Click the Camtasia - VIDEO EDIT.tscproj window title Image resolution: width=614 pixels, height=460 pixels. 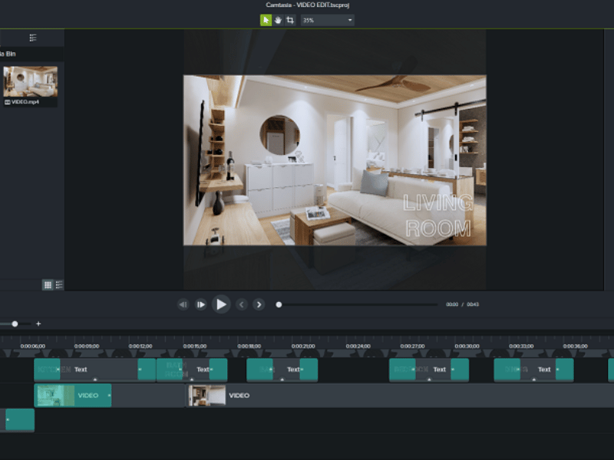pyautogui.click(x=308, y=5)
